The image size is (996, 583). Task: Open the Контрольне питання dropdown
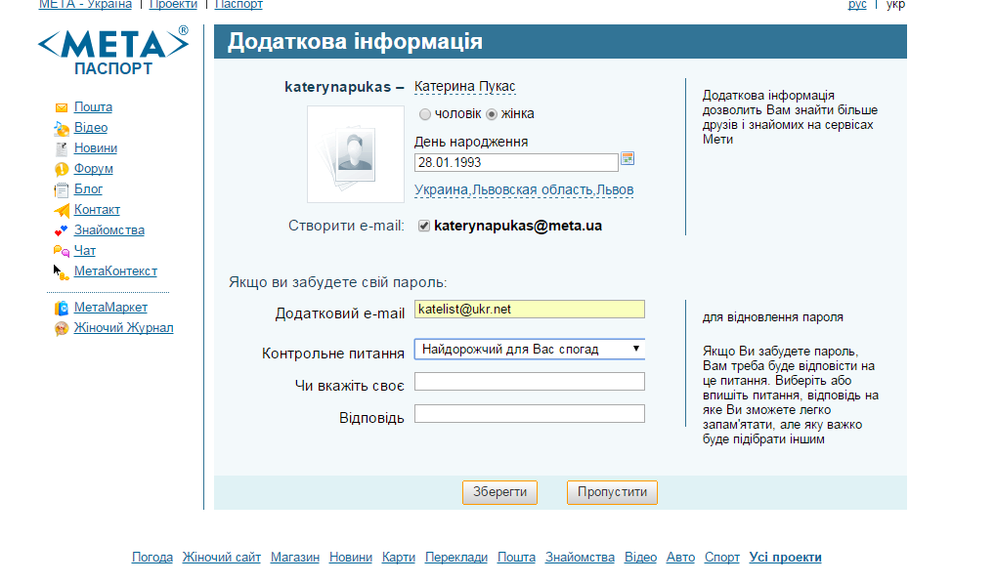[530, 349]
